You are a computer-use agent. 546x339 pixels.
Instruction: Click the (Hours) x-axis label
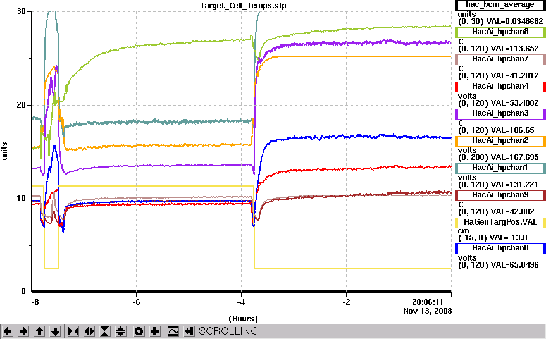[x=243, y=319]
